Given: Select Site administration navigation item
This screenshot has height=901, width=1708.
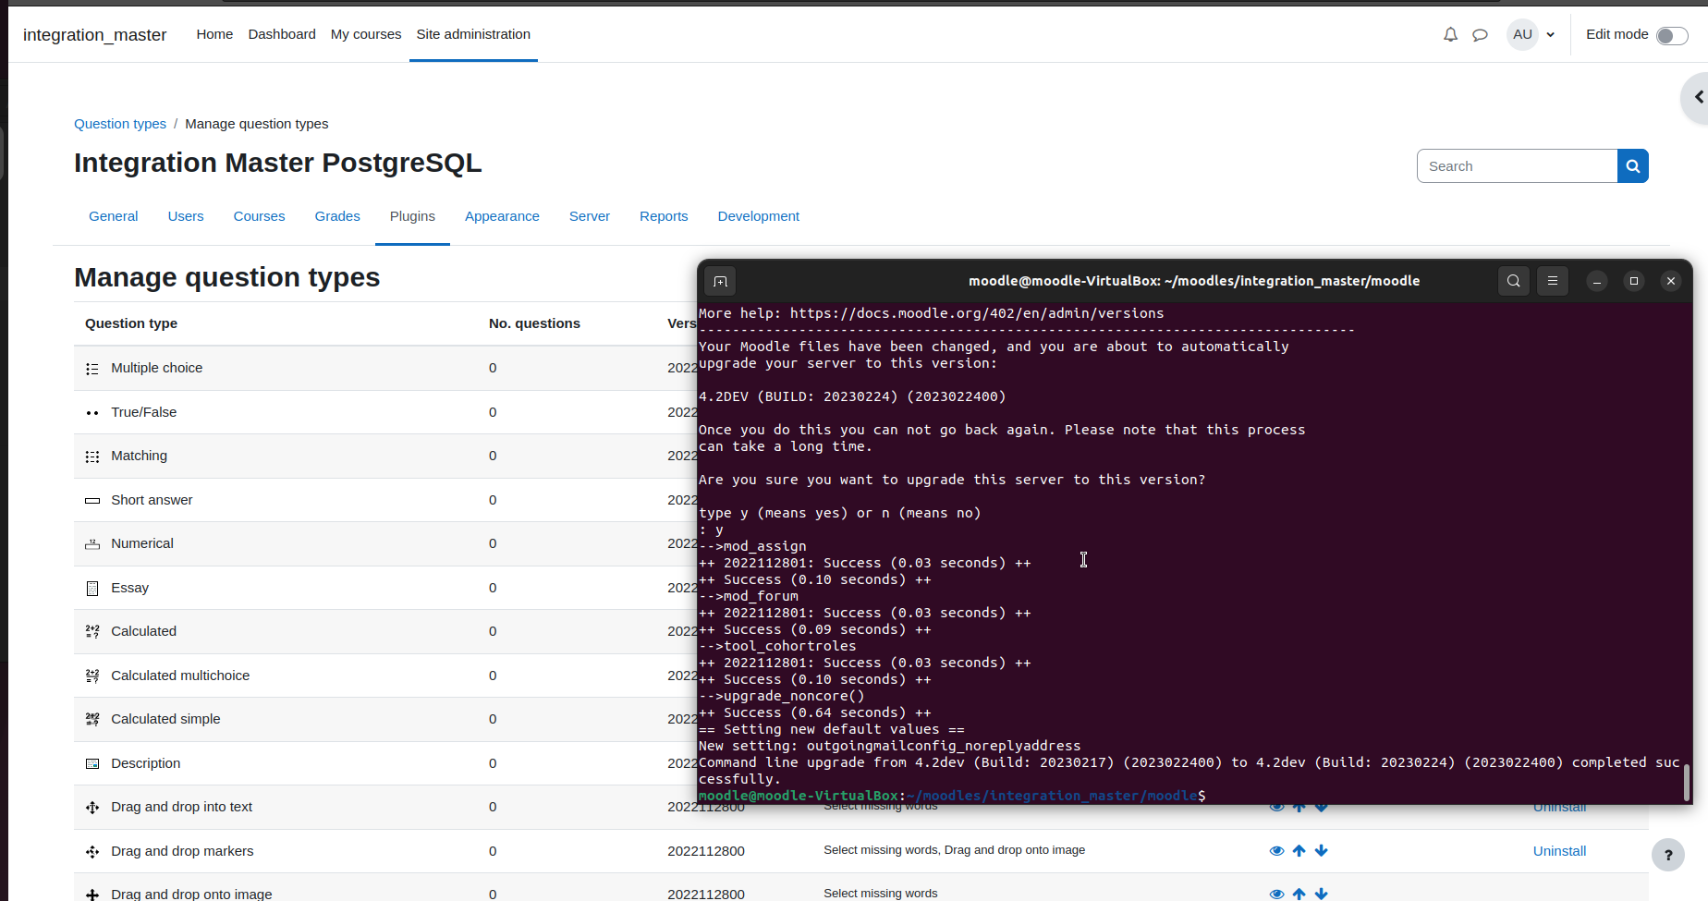Looking at the screenshot, I should (x=473, y=34).
